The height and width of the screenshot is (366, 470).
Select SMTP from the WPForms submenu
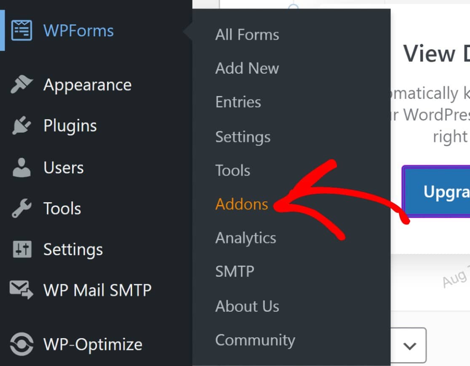coord(235,272)
